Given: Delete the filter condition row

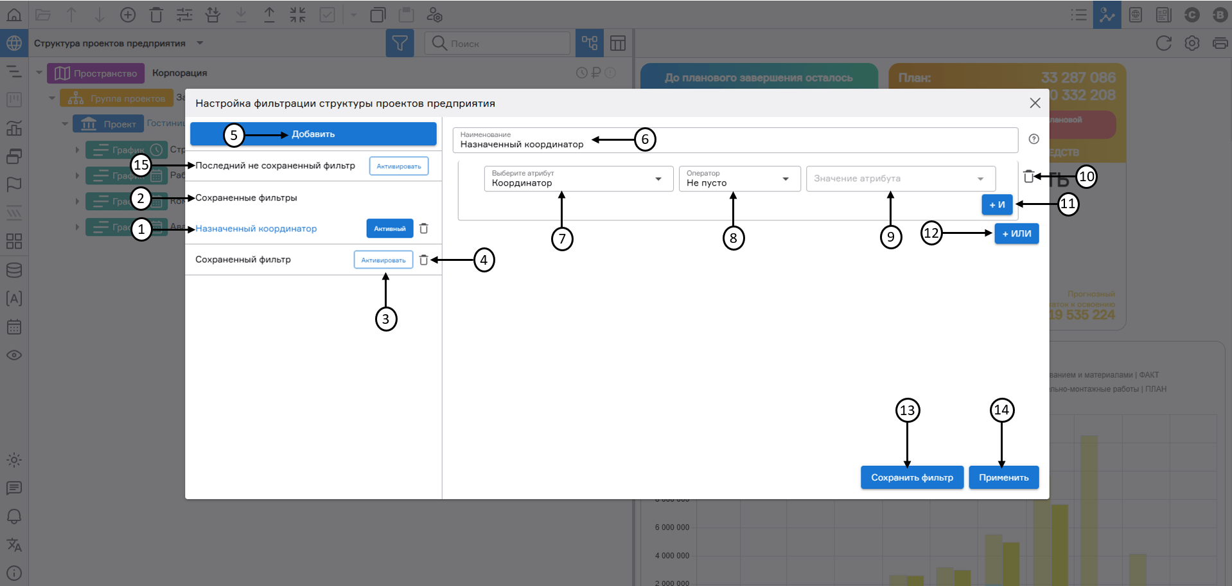Looking at the screenshot, I should click(1028, 177).
